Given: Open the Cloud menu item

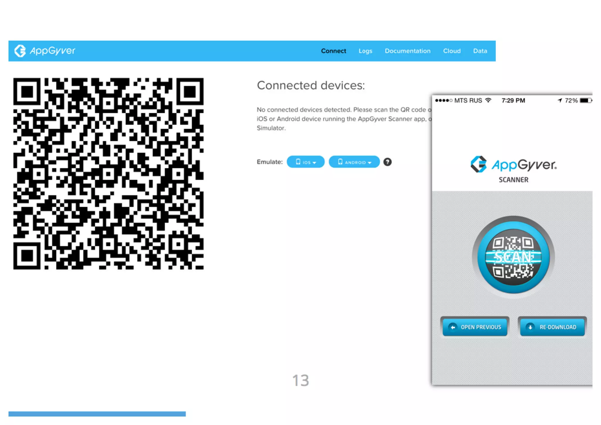Looking at the screenshot, I should click(x=452, y=51).
